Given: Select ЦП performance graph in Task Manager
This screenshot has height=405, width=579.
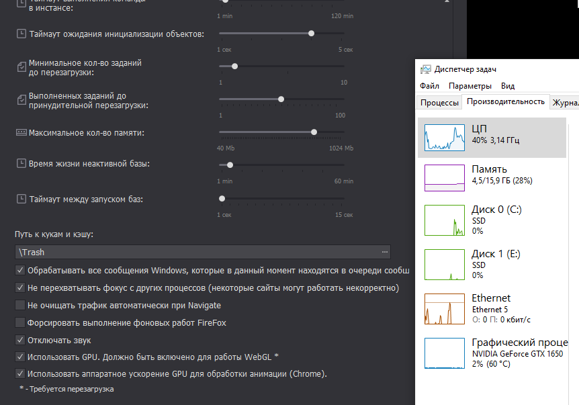Looking at the screenshot, I should [x=445, y=137].
